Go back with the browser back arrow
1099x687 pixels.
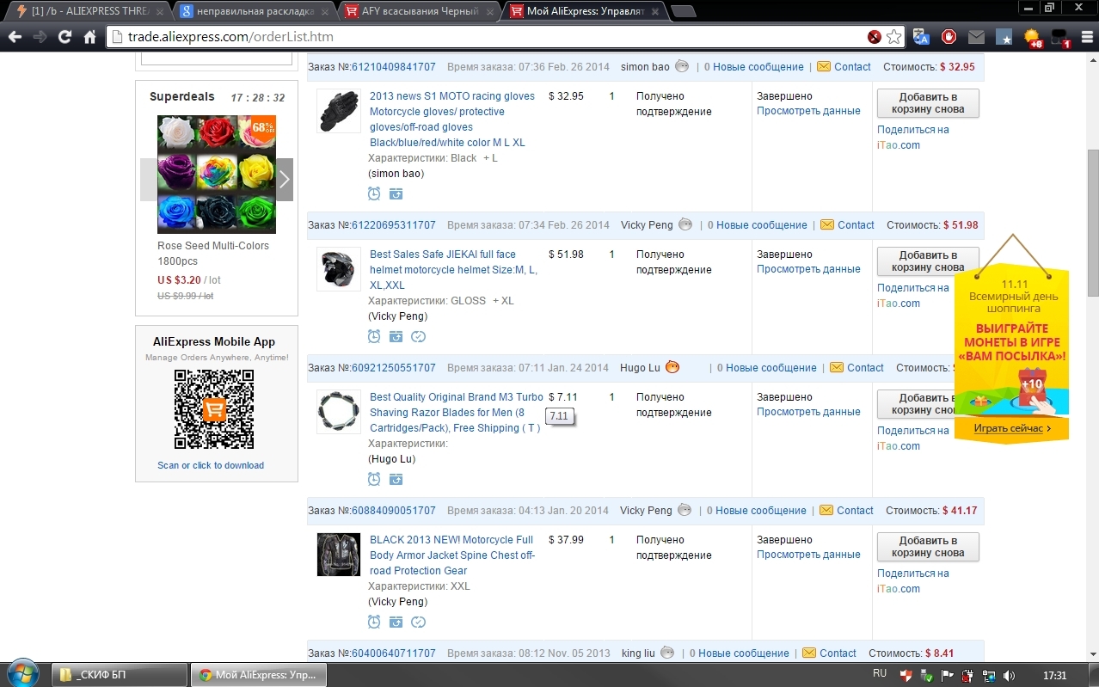click(x=15, y=37)
